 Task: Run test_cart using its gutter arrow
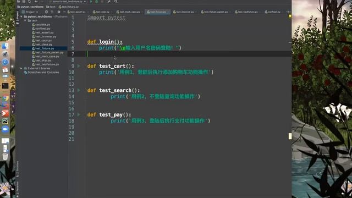pyautogui.click(x=79, y=66)
